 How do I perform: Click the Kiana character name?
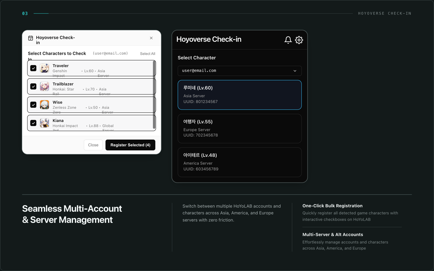(x=58, y=121)
